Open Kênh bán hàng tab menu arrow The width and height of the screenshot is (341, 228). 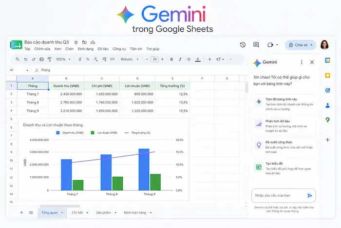[x=151, y=213]
